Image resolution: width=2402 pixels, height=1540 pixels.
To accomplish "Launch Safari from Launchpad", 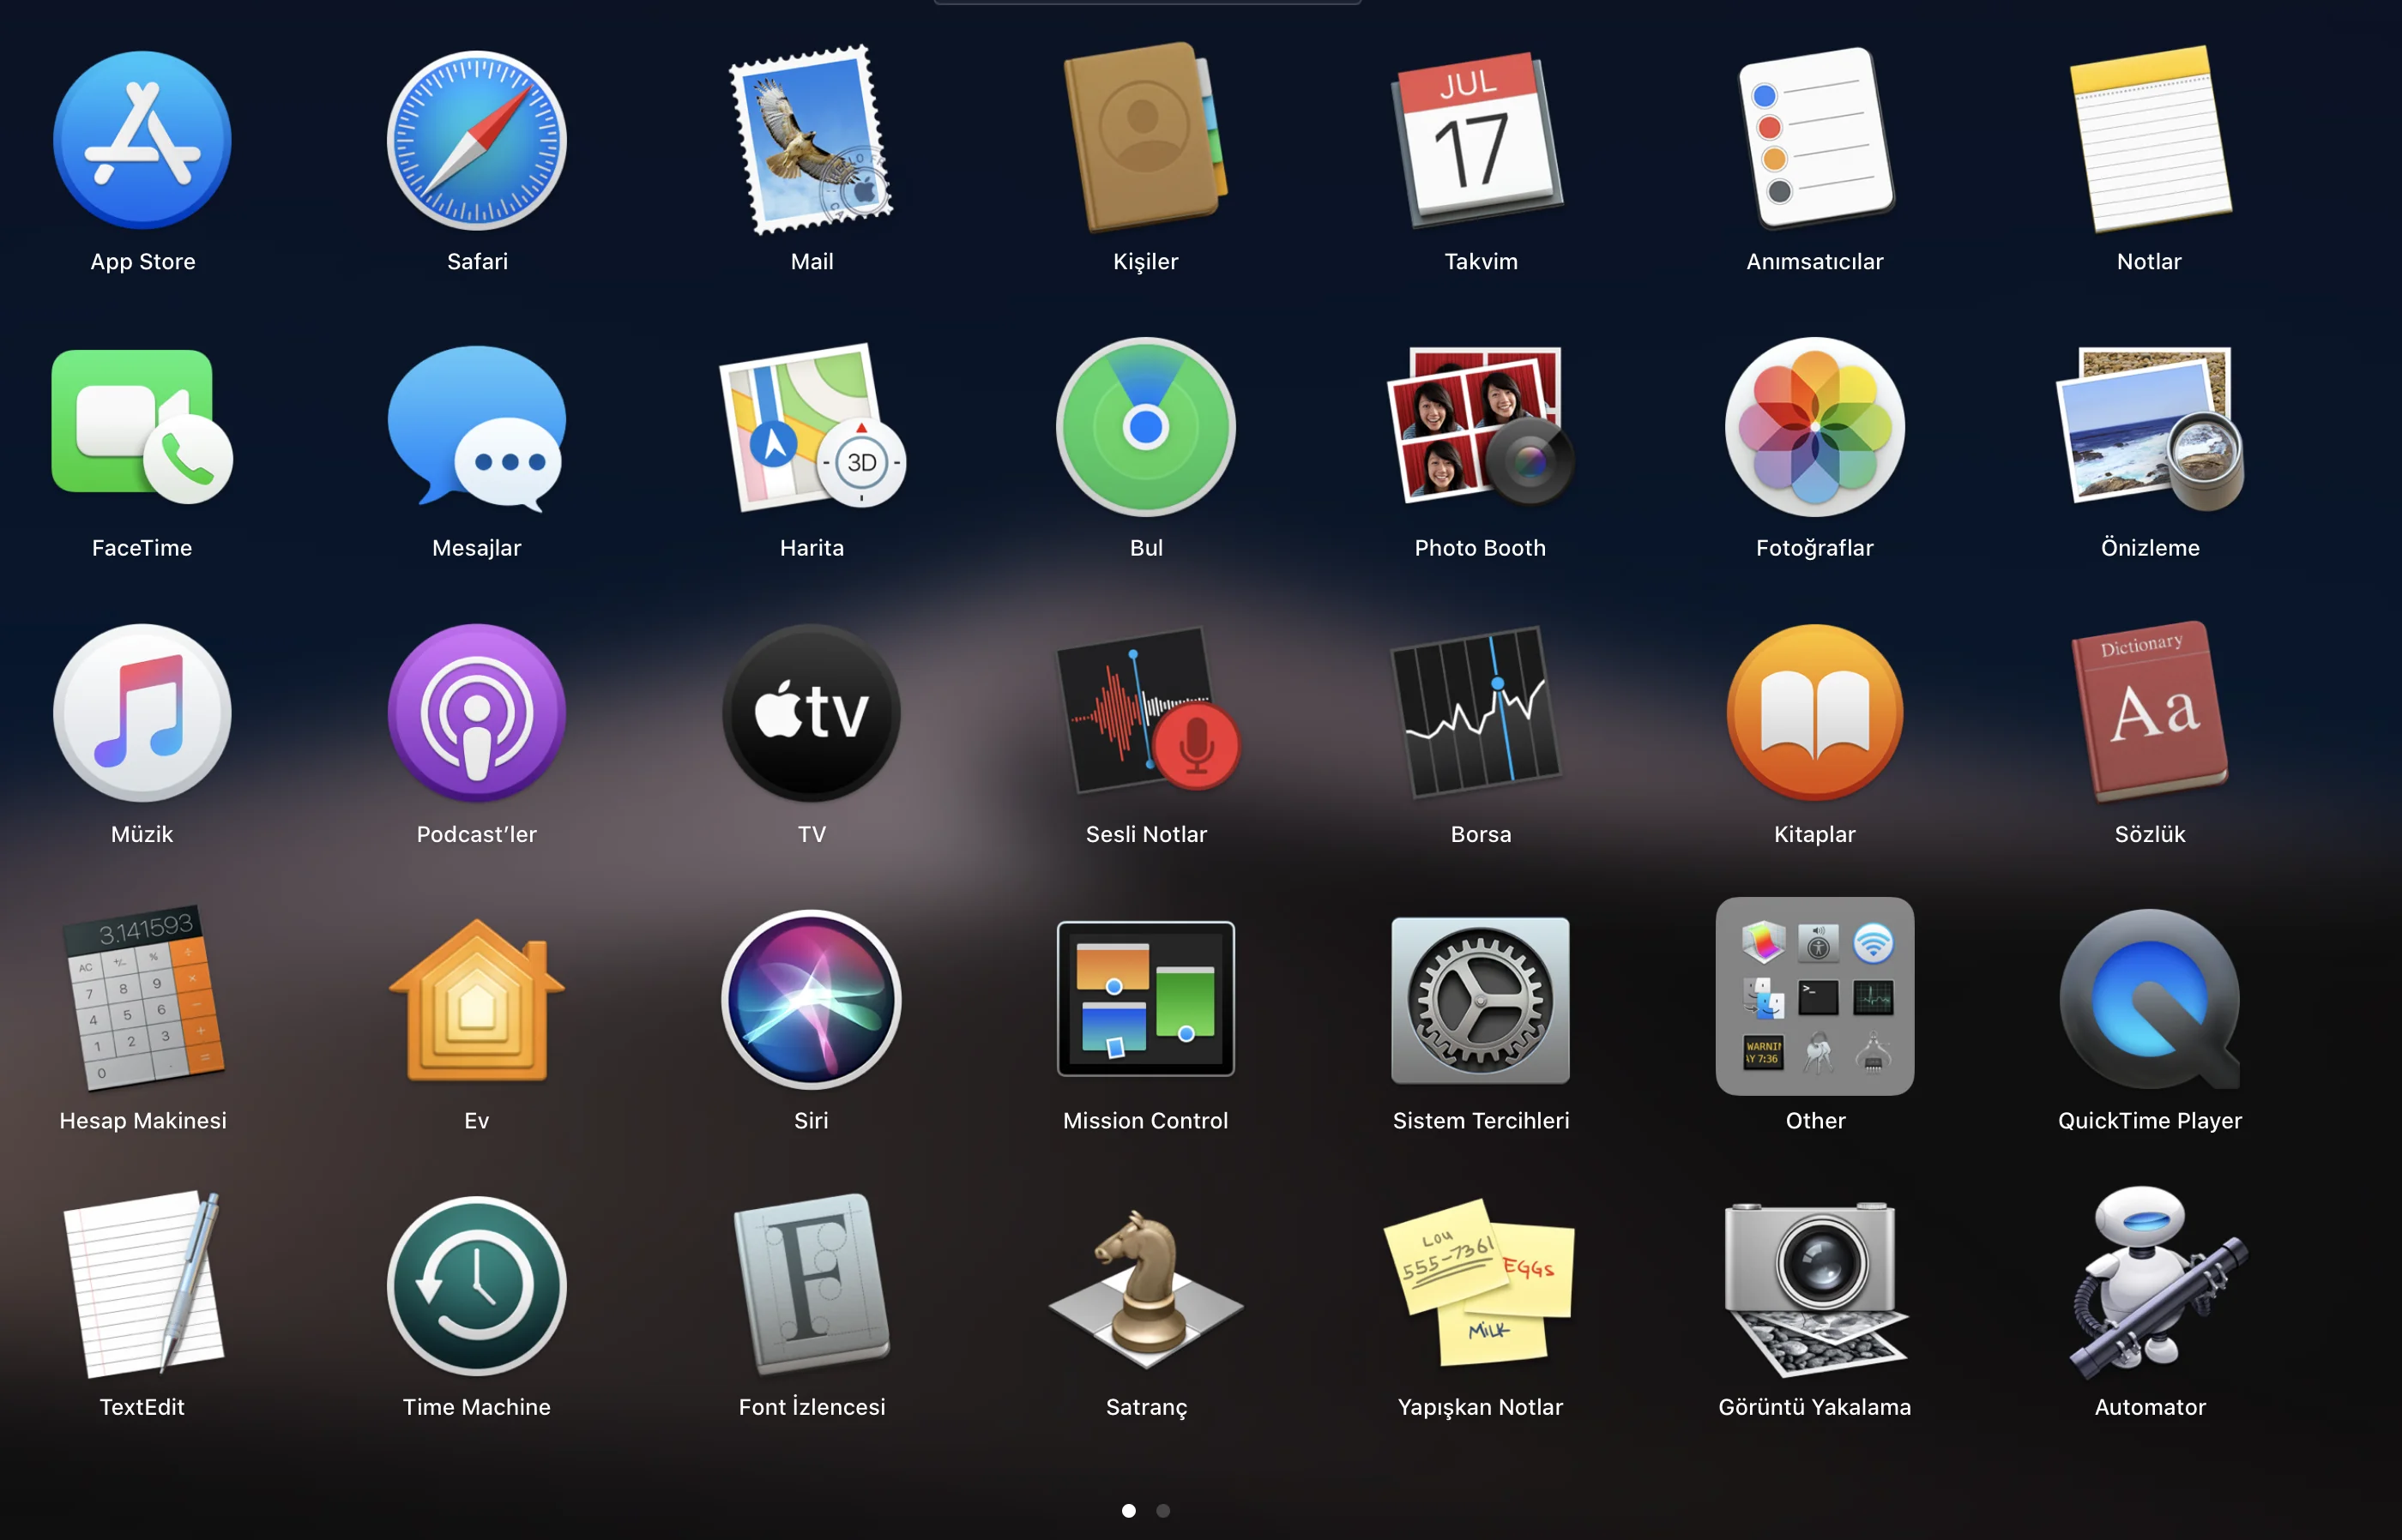I will point(476,141).
